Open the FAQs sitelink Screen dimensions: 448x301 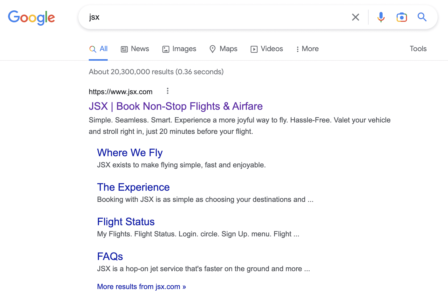pyautogui.click(x=110, y=256)
